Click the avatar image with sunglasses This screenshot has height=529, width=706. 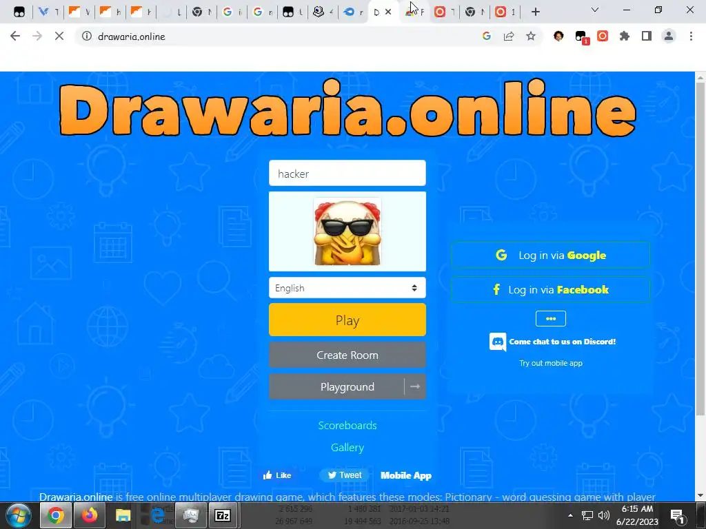pos(347,231)
